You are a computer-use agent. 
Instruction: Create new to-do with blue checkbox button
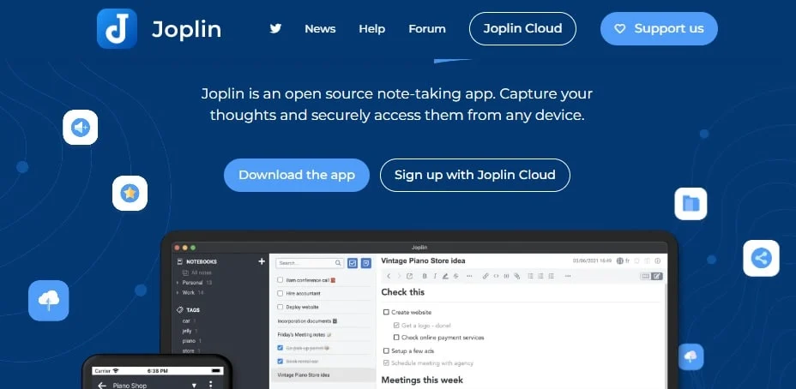(x=353, y=263)
